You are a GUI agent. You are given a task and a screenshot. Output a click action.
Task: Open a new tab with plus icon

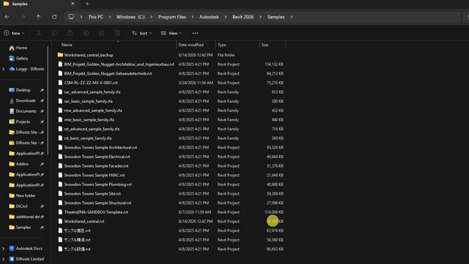(x=87, y=4)
